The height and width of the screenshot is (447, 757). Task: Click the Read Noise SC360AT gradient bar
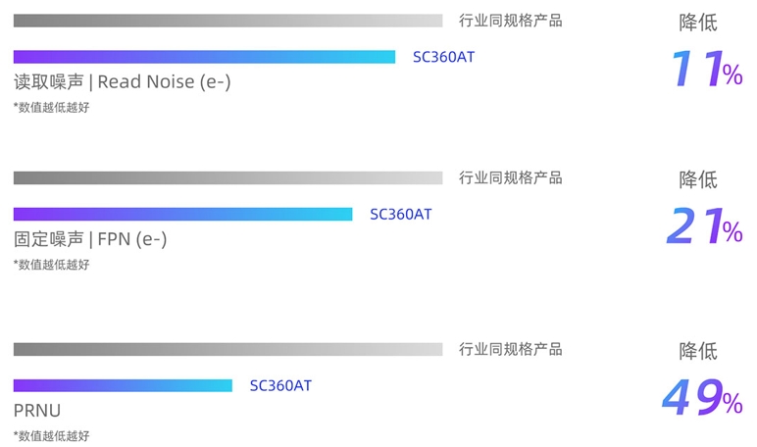point(204,57)
